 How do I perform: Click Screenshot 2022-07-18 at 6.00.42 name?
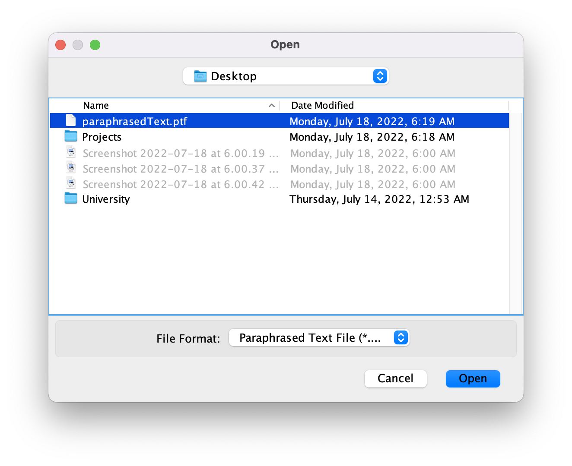coord(181,184)
